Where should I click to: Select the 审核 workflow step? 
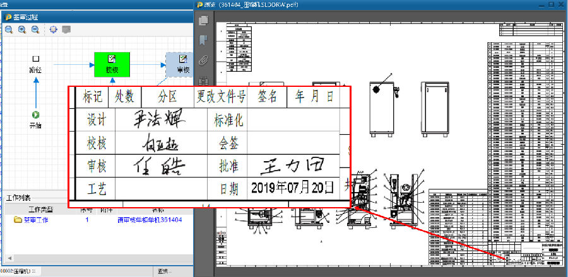pos(180,65)
